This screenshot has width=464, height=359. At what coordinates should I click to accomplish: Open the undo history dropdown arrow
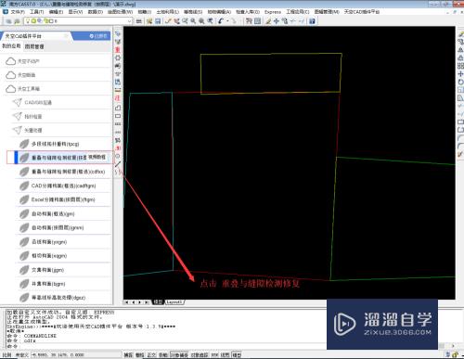(227, 21)
